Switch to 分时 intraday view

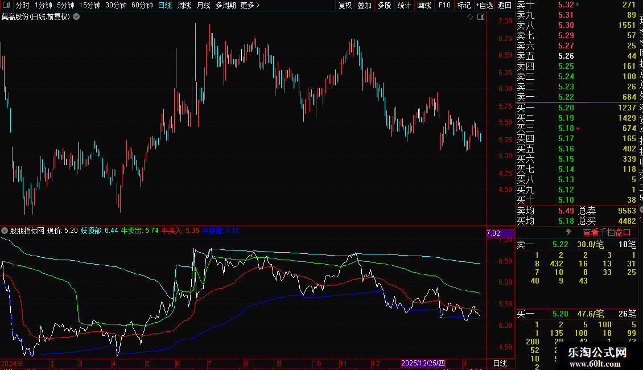pos(23,5)
